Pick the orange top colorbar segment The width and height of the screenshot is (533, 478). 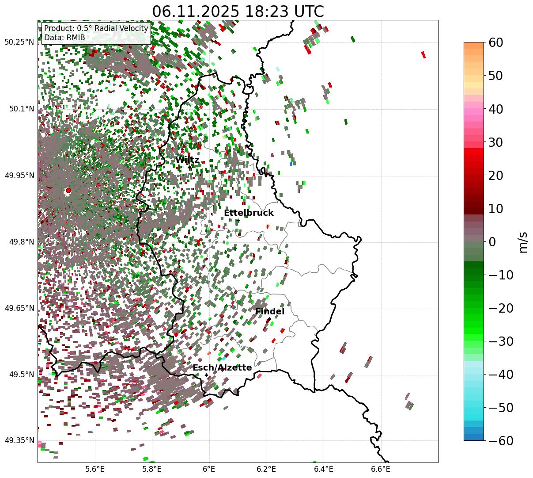click(x=474, y=46)
